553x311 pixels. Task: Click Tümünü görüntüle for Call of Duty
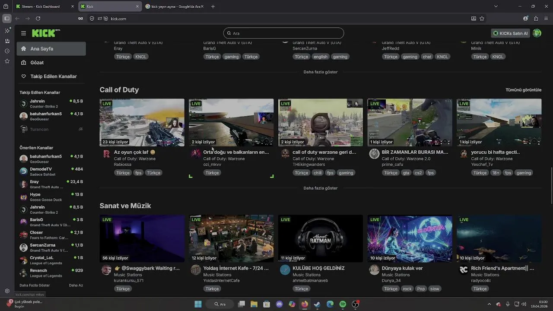point(523,90)
